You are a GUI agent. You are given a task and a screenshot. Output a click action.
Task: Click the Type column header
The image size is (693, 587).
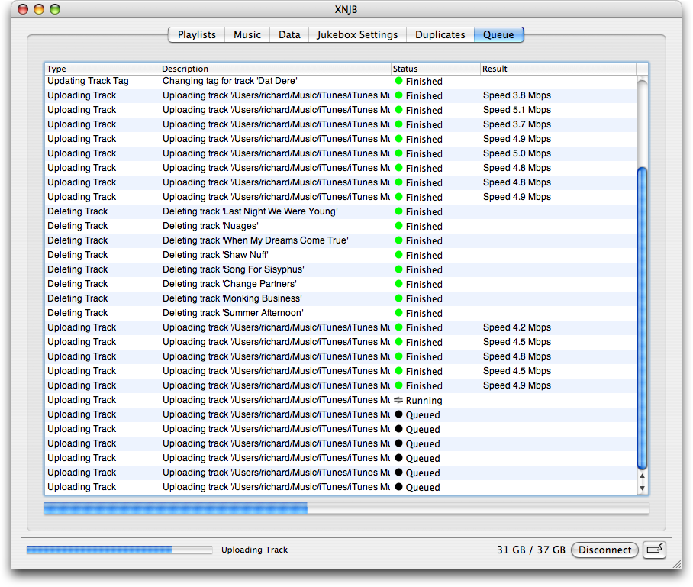[x=102, y=69]
